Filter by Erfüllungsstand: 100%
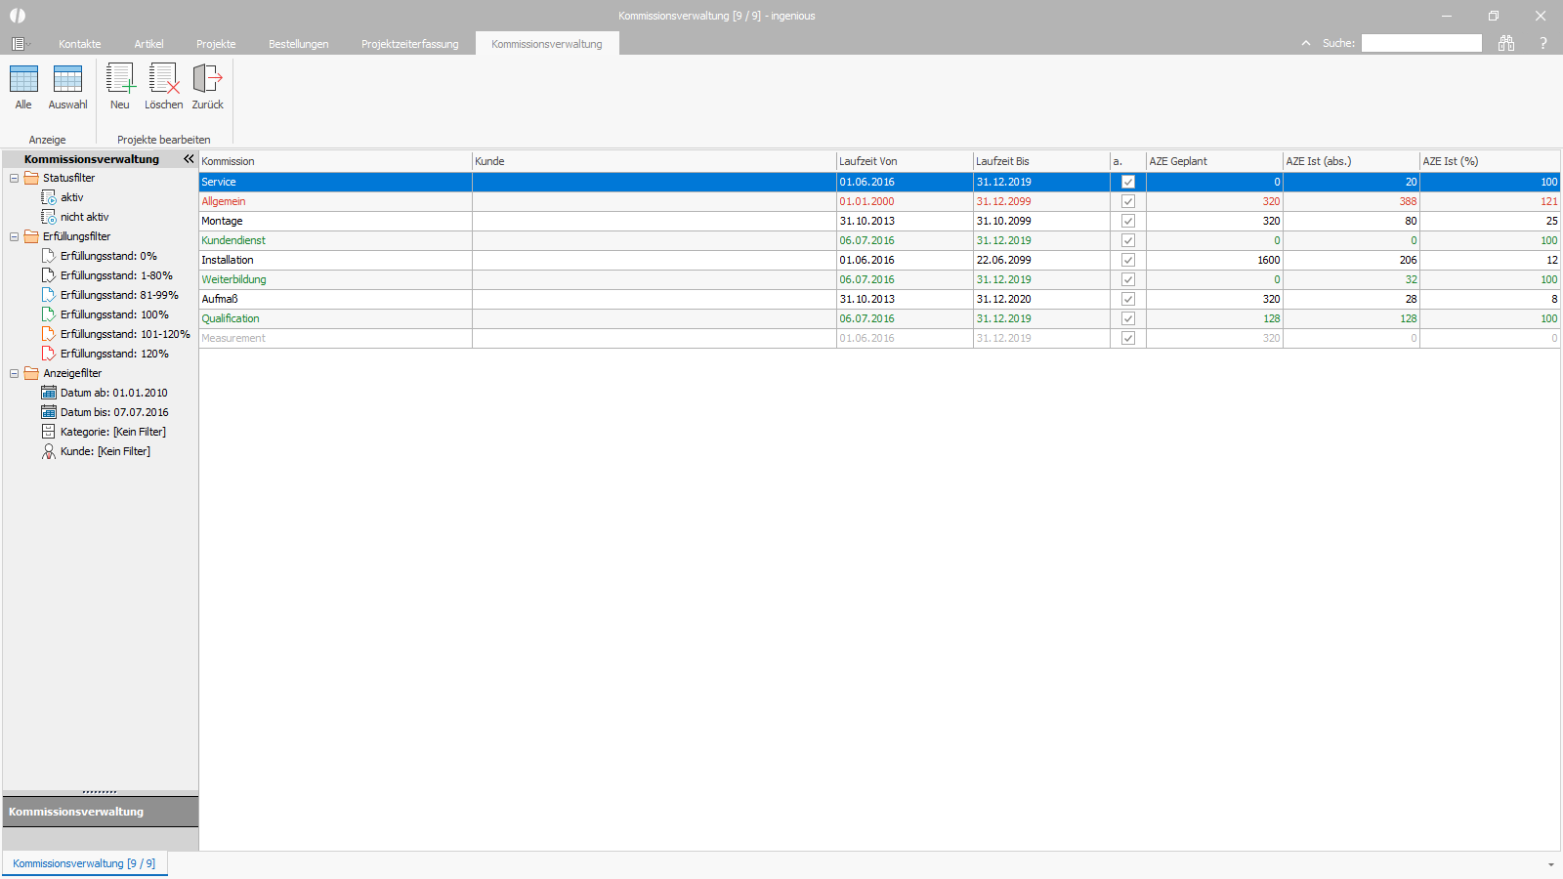The width and height of the screenshot is (1563, 879). (113, 314)
